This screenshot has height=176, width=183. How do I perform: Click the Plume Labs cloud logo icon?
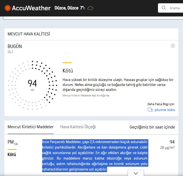tap(150, 110)
